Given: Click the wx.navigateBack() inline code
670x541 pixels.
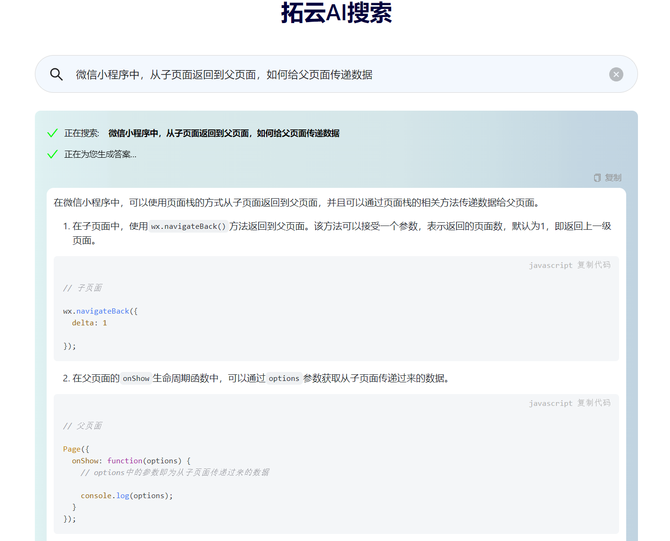Looking at the screenshot, I should pos(188,226).
